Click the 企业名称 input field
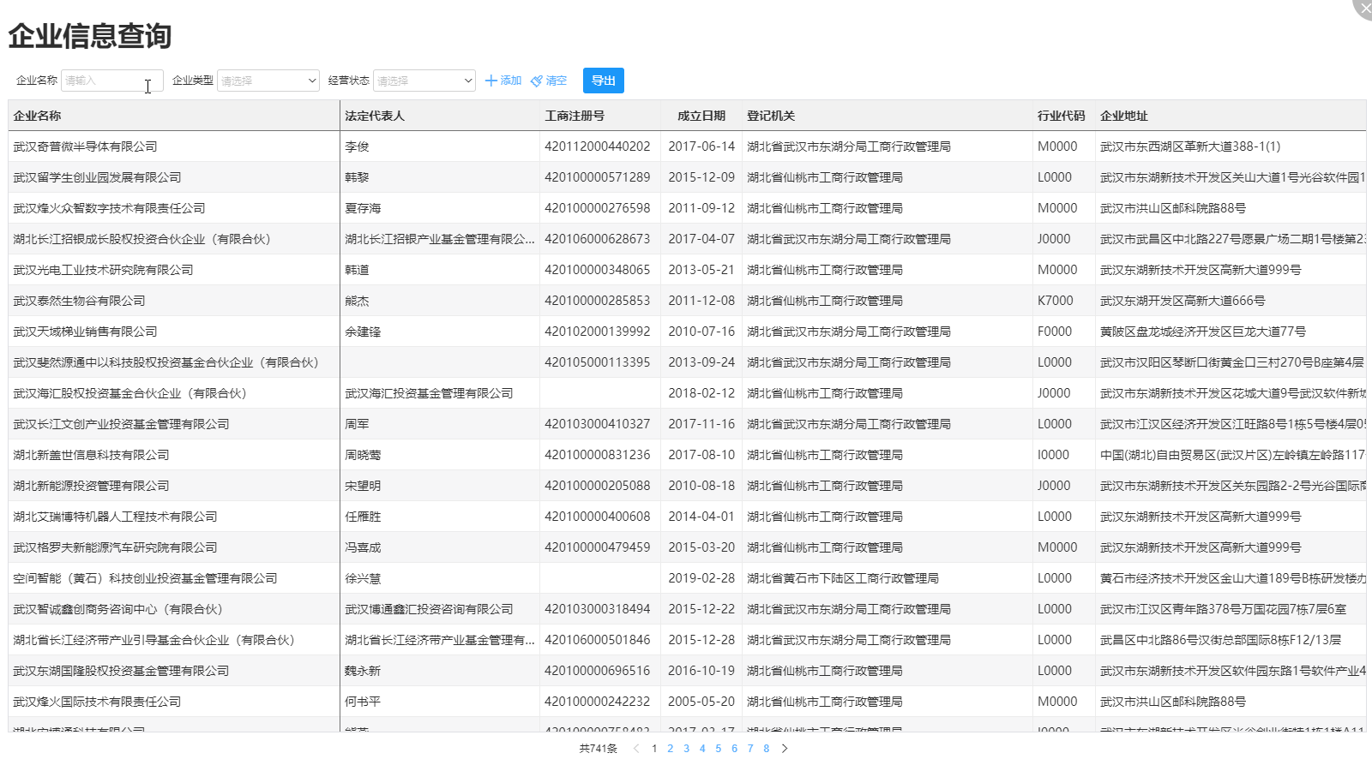The image size is (1372, 771). (x=111, y=80)
